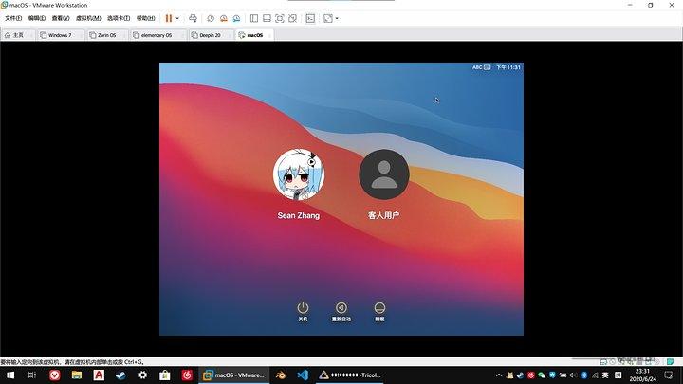Open the 查看(V) menu
The width and height of the screenshot is (683, 384).
tap(61, 18)
